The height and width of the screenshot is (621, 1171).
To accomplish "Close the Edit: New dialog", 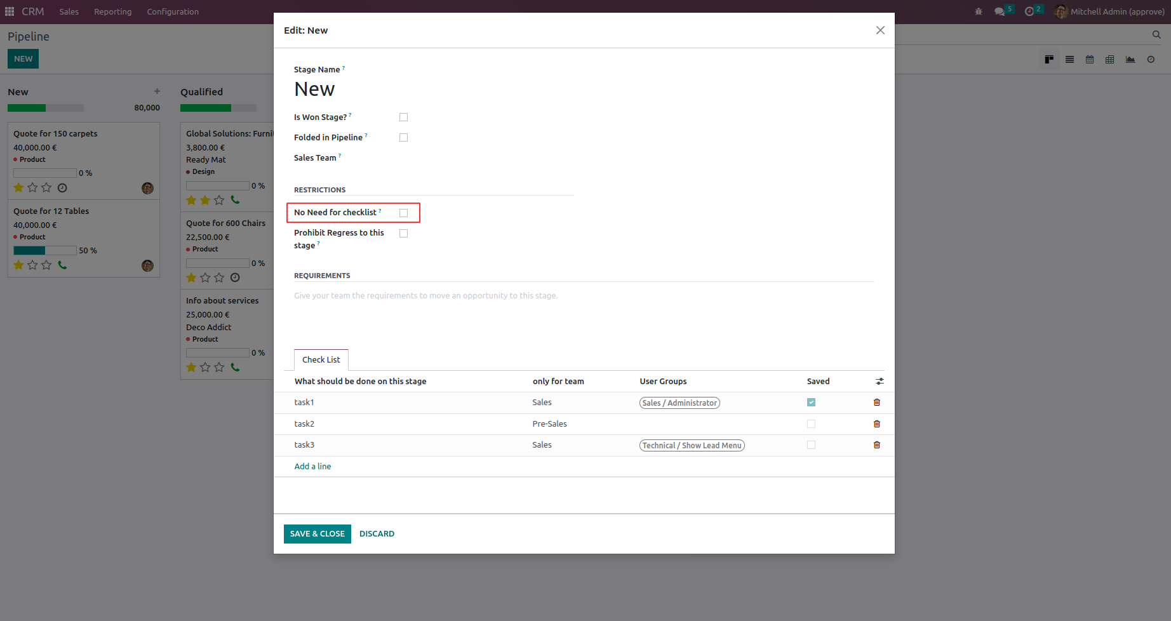I will pyautogui.click(x=880, y=30).
